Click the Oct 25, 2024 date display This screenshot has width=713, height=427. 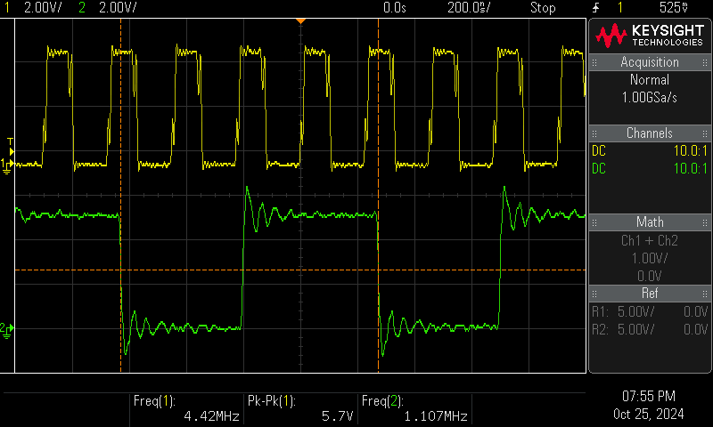[649, 414]
